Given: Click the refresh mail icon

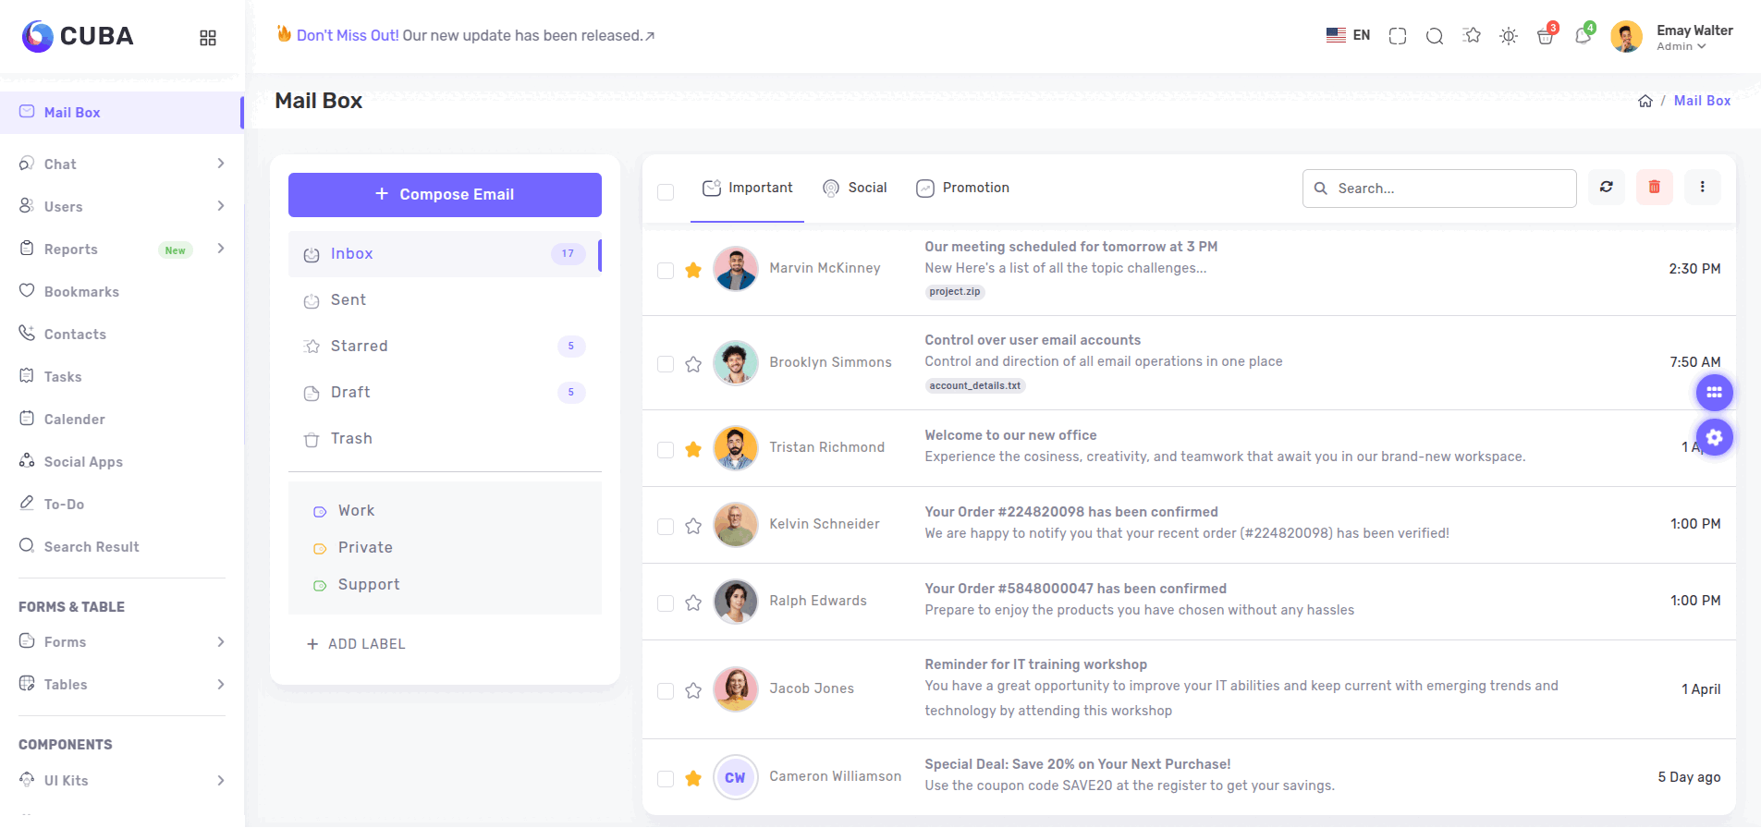Looking at the screenshot, I should [1606, 188].
